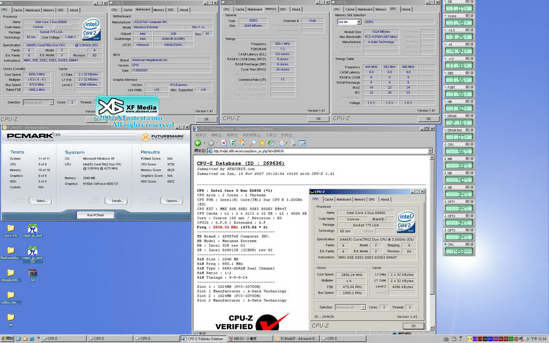
Task: Close the DRAM voltage monitor panel
Action: [472, 116]
